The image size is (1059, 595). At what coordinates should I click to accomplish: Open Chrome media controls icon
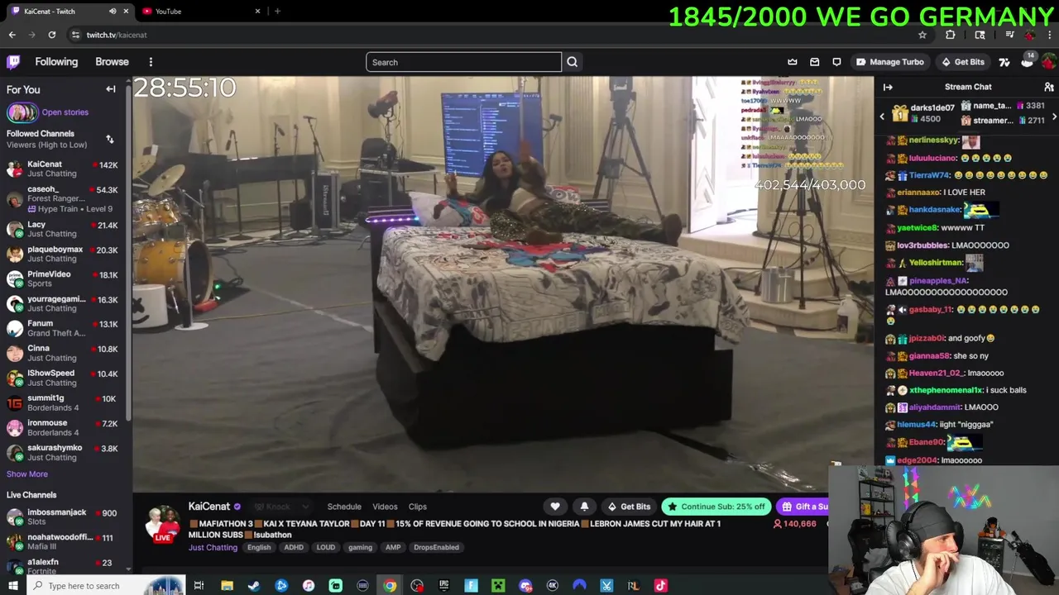1009,35
